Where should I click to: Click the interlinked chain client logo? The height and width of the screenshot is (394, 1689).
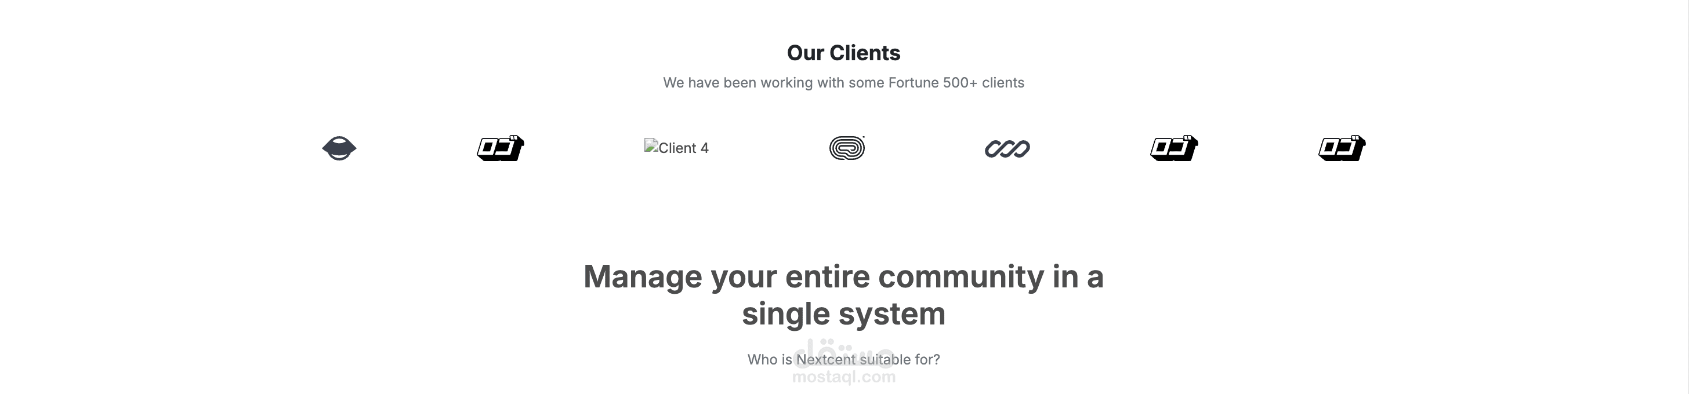(x=1007, y=149)
